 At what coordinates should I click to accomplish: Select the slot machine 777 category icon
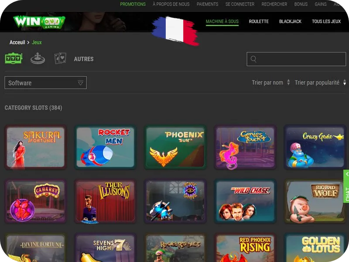pos(14,59)
